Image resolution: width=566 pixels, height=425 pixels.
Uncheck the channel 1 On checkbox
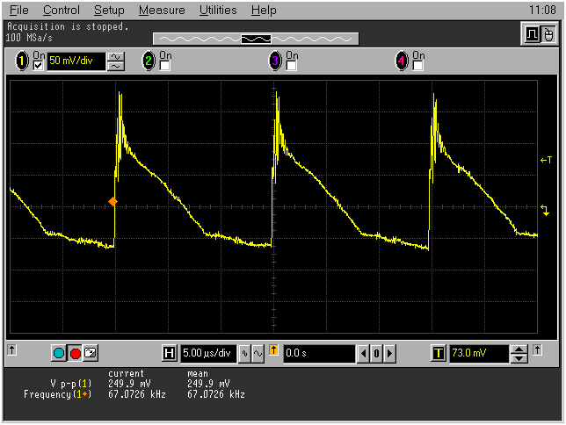pyautogui.click(x=38, y=66)
